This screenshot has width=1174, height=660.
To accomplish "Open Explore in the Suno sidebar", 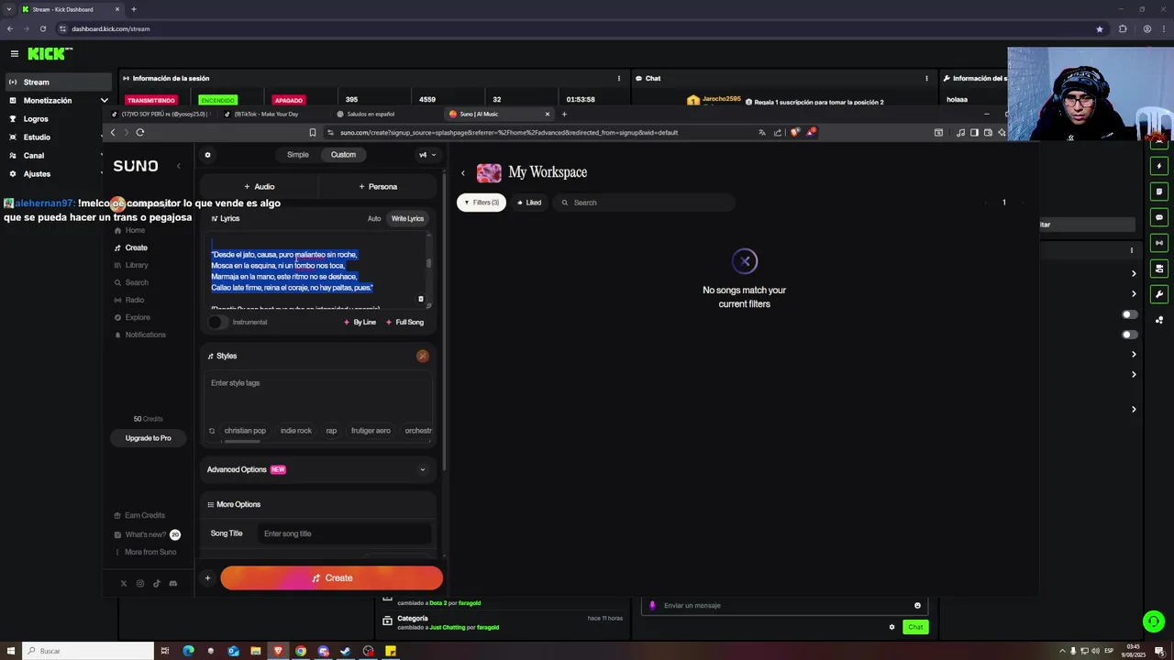I will pyautogui.click(x=138, y=317).
